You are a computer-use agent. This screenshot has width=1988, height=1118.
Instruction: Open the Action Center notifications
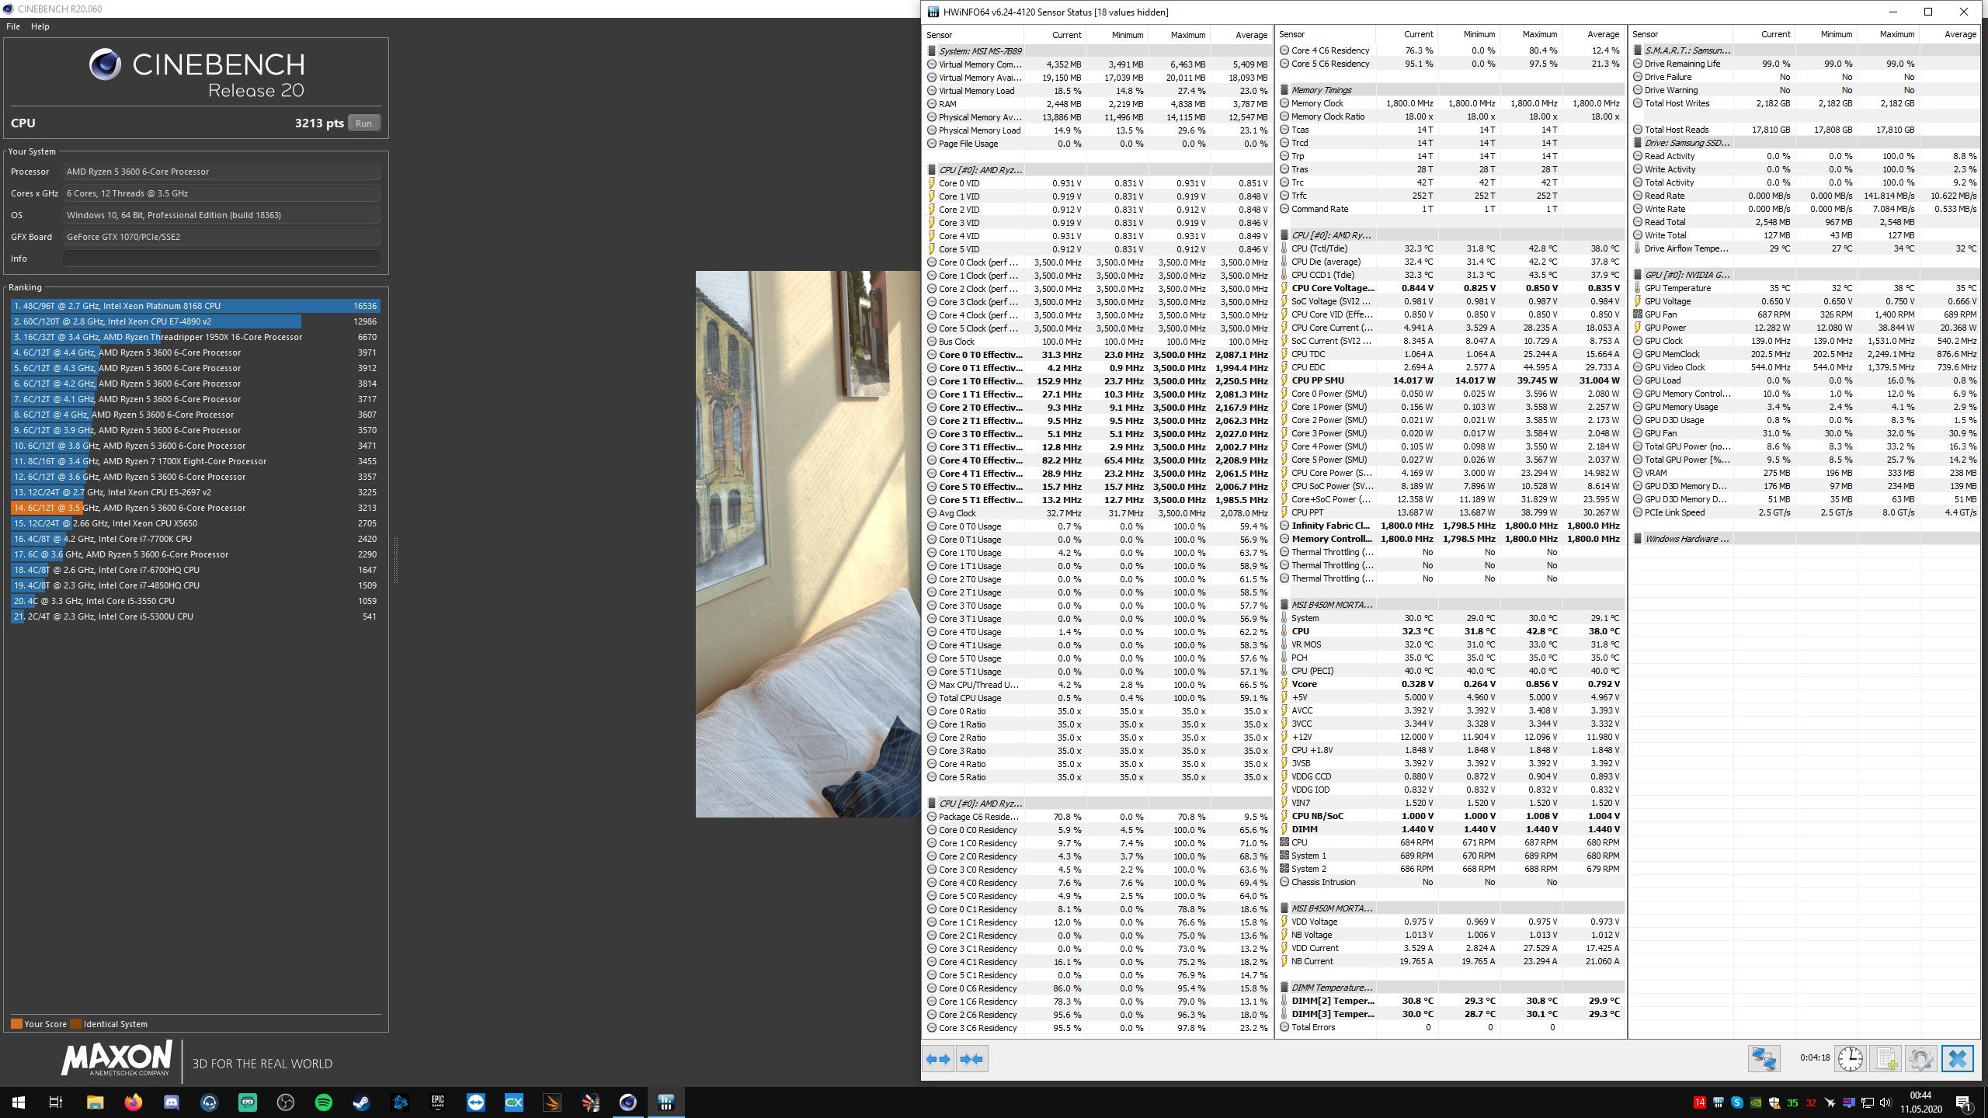1963,1102
